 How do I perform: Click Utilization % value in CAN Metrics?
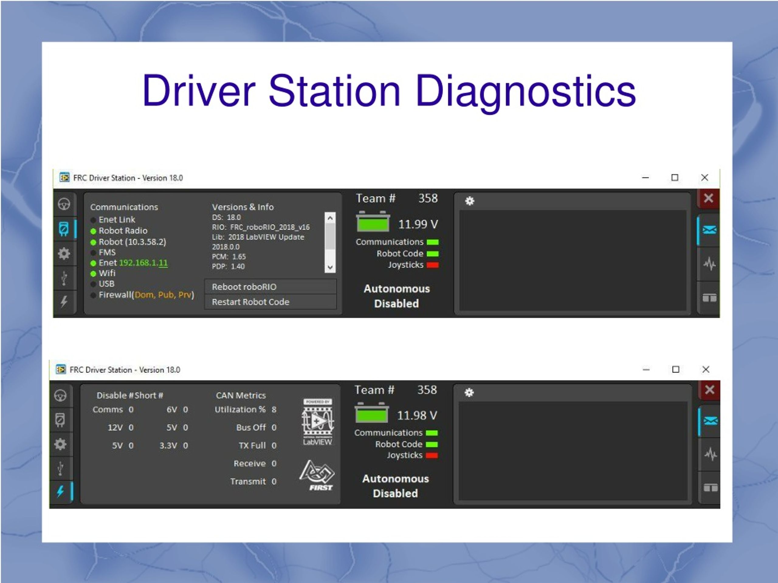274,410
